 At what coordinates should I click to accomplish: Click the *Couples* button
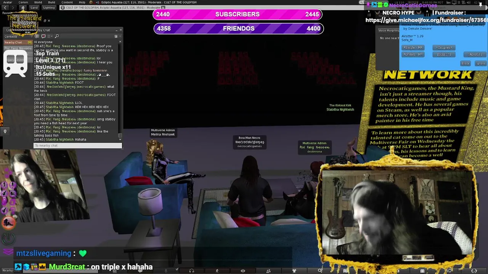444,48
